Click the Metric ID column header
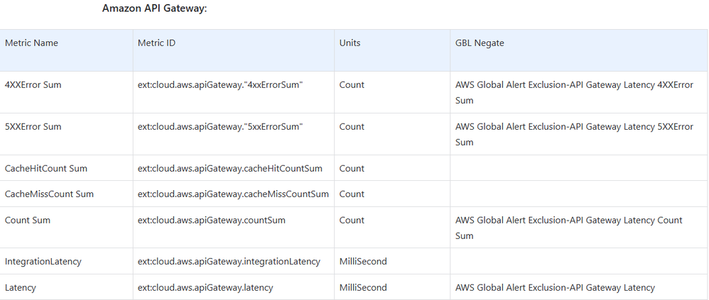The image size is (709, 300). (156, 43)
